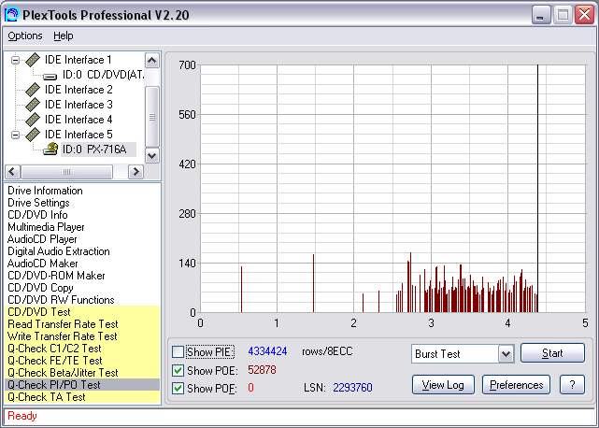Viewport: 599px width, 428px height.
Task: Click the CD/DVD(AT drive icon
Action: [50, 76]
